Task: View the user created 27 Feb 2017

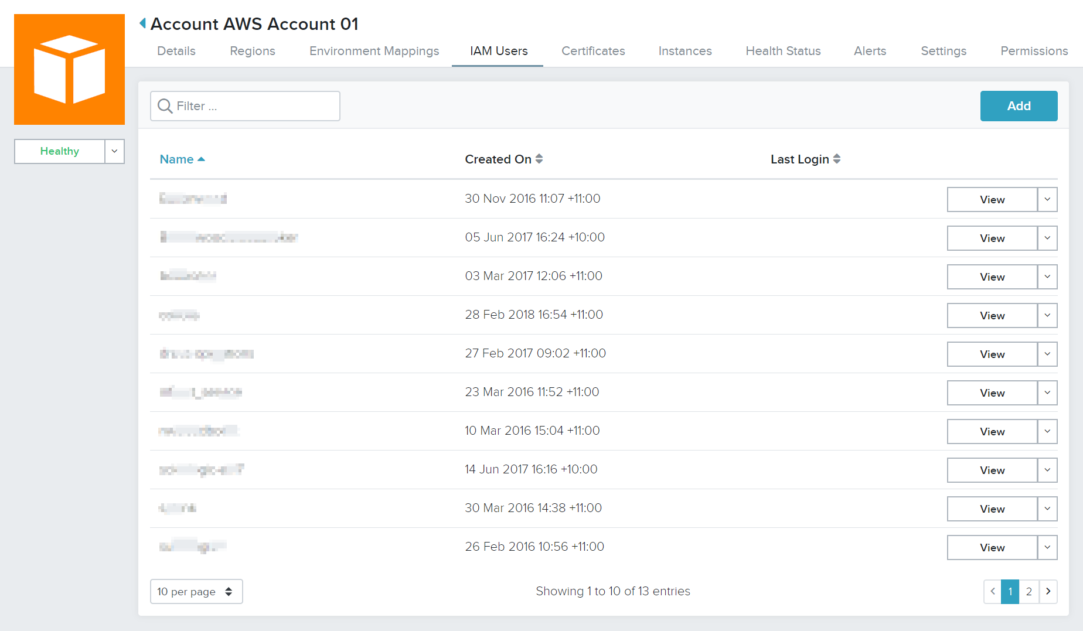Action: [x=992, y=354]
